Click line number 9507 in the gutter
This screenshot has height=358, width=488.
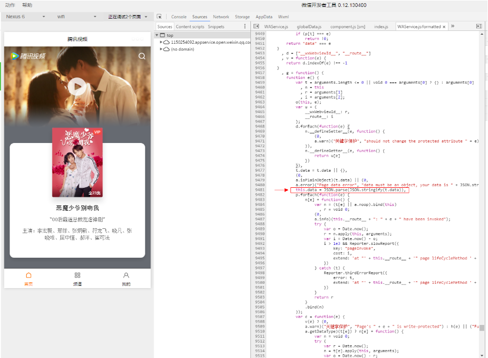click(259, 316)
